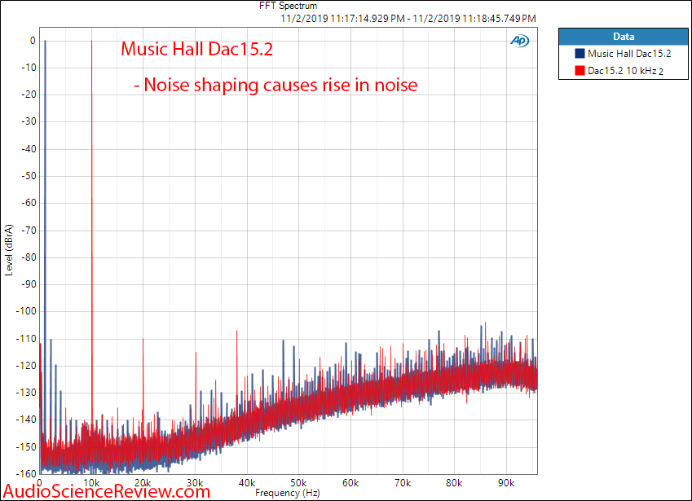
Task: Click the 90k frequency axis tick label
Action: point(506,483)
